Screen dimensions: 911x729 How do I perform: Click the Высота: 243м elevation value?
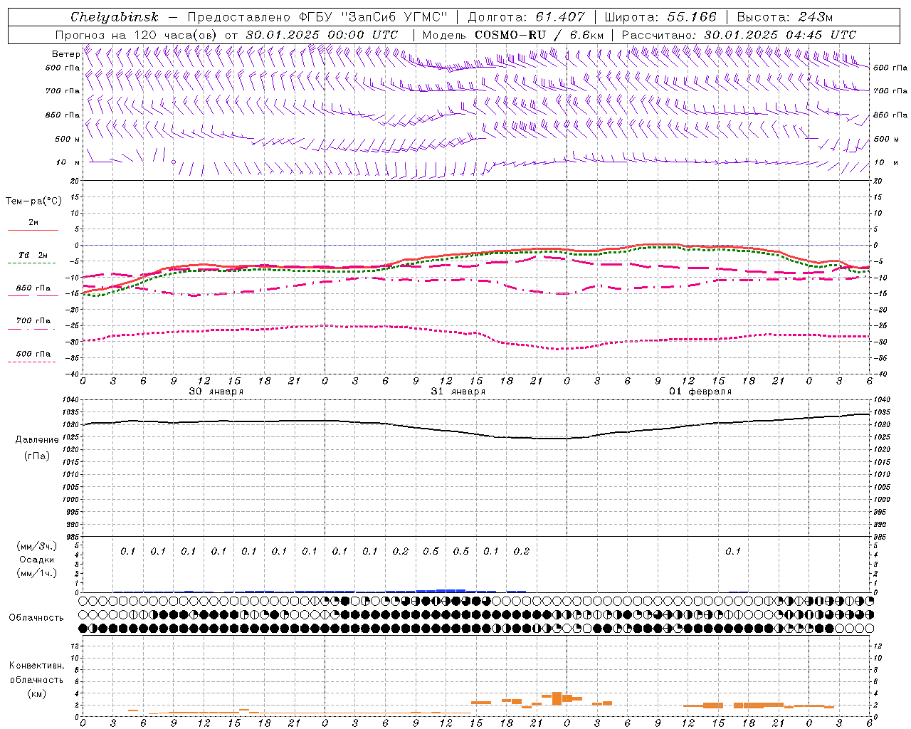[x=784, y=17]
